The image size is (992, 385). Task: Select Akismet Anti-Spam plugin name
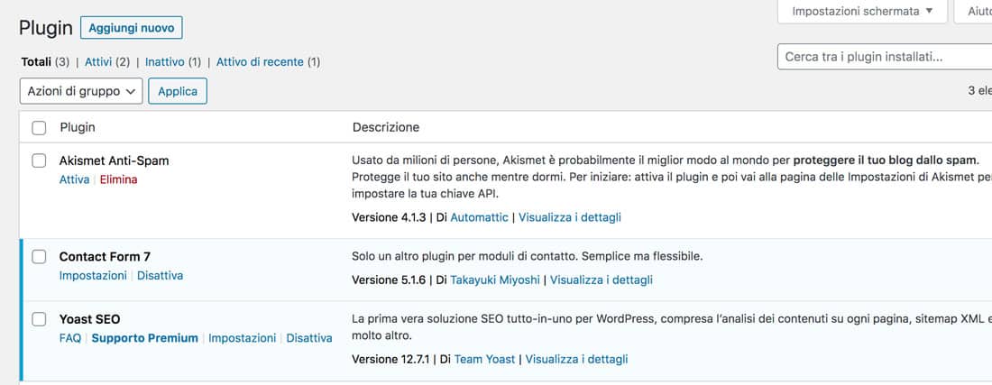click(x=114, y=160)
